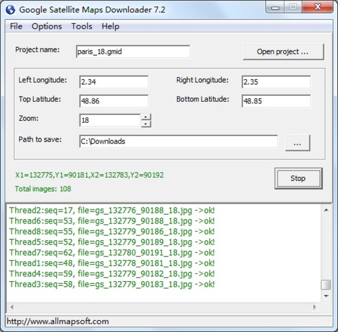Image resolution: width=338 pixels, height=332 pixels.
Task: Click the vertical scrollbar thumb in log
Action: tap(326, 284)
